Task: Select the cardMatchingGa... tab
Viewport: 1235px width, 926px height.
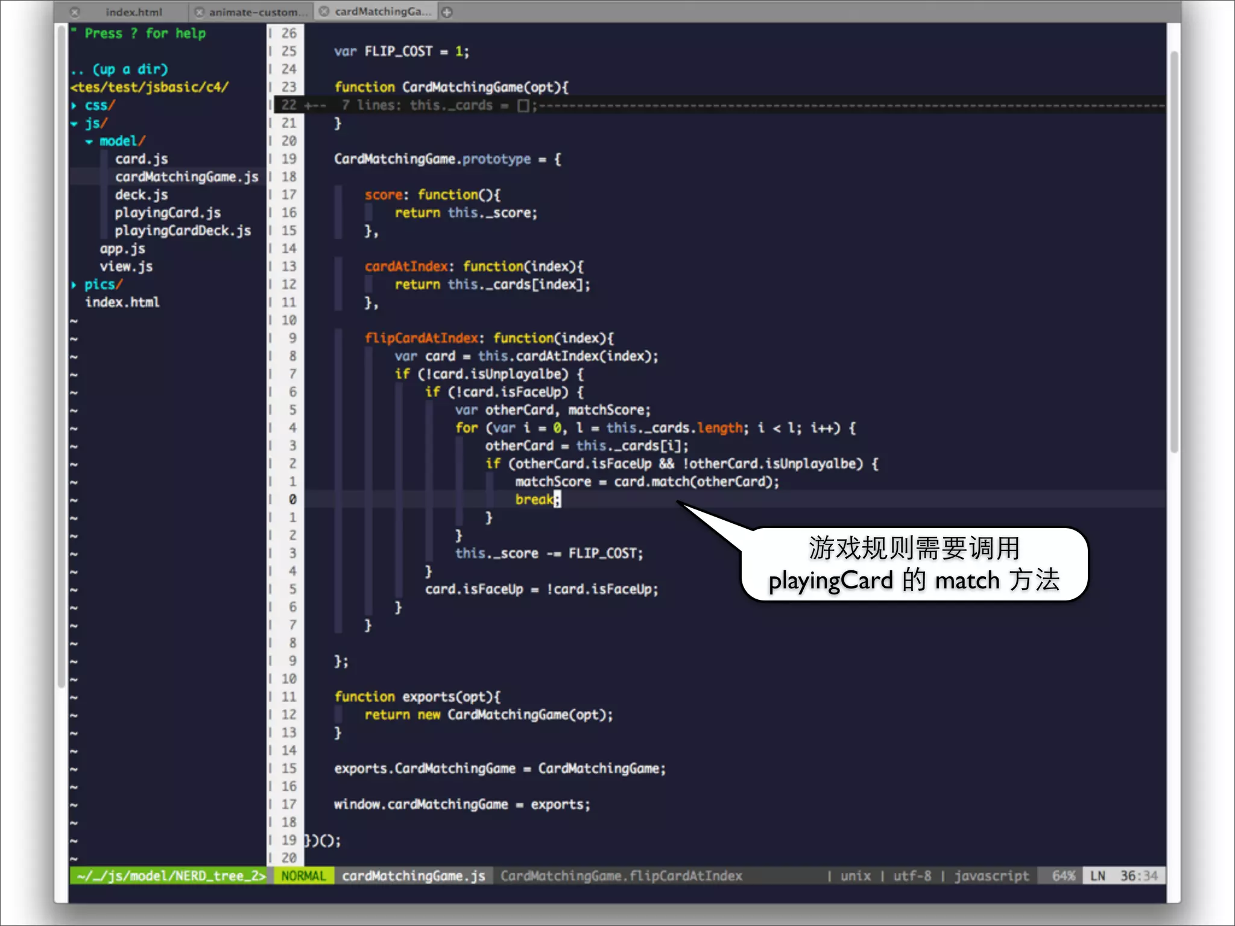Action: [x=383, y=11]
